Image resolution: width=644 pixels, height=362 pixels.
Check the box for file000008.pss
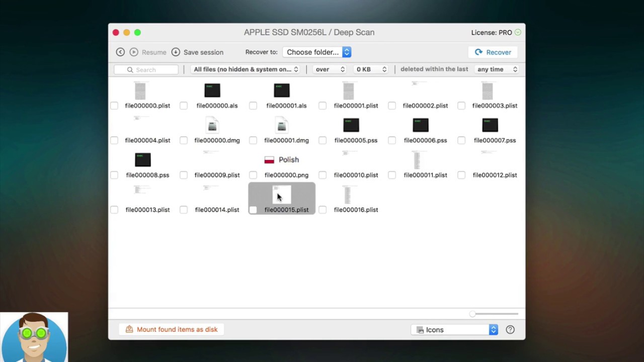tap(114, 175)
